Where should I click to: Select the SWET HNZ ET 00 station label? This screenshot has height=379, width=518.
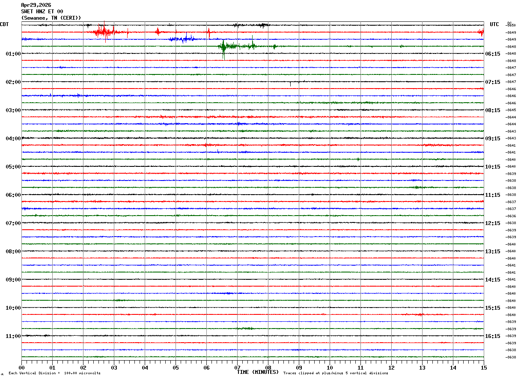[42, 12]
